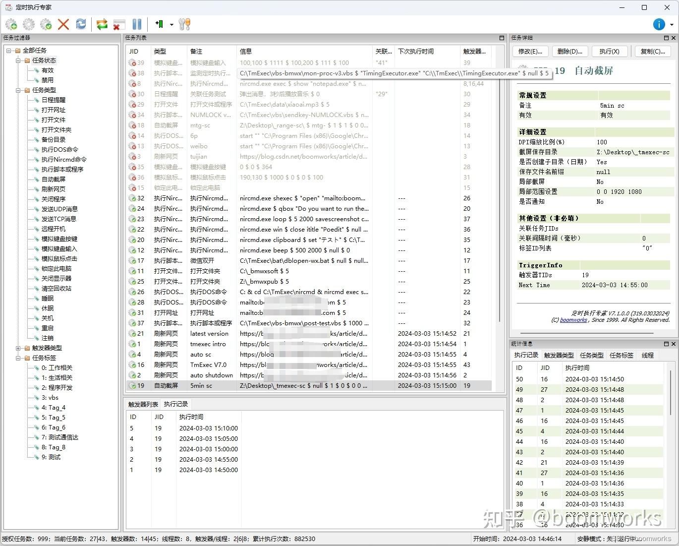Select the 有效 filter in the tree
Image resolution: width=679 pixels, height=546 pixels.
[x=48, y=70]
